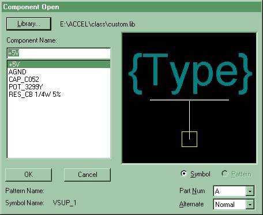263x215 pixels.
Task: Click the VSUP_1 symbol name value
Action: point(65,203)
